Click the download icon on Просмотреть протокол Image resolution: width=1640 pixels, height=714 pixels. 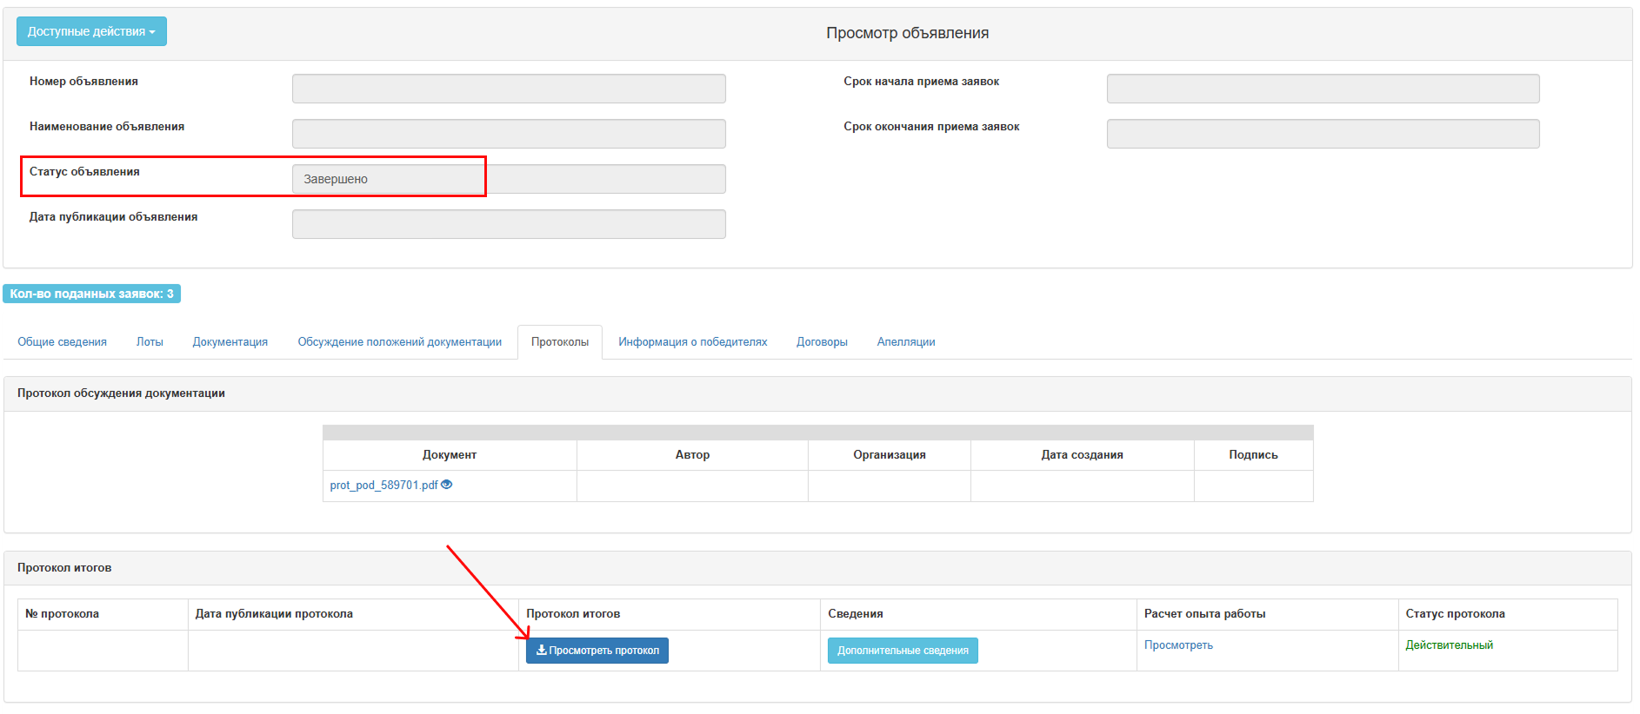click(541, 650)
